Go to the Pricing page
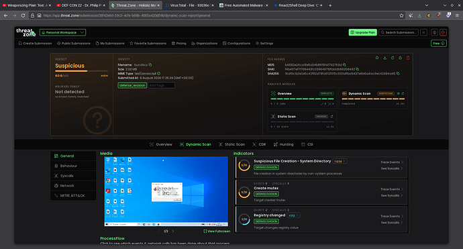Viewport: 463px width, 249px height. (x=179, y=44)
